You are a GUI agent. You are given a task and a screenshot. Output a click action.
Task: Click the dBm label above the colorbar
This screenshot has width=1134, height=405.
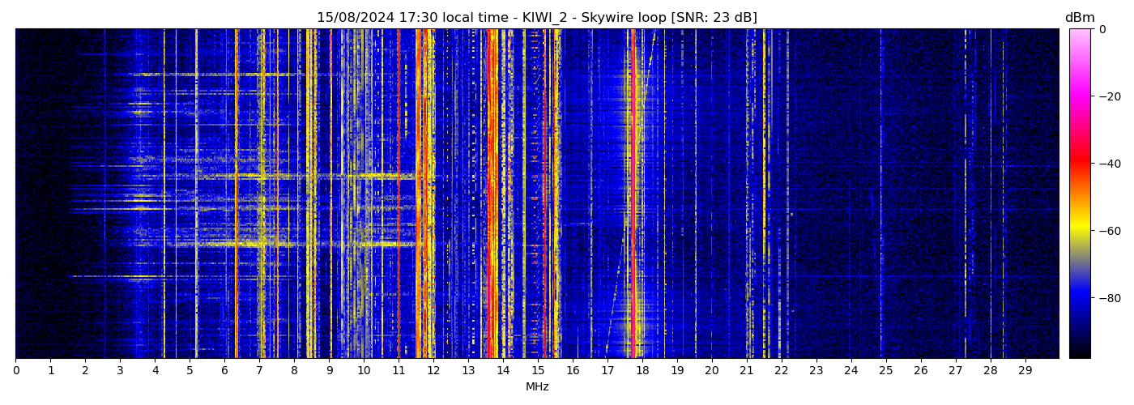(1079, 18)
